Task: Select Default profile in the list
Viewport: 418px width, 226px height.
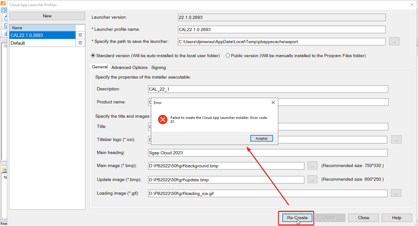Action: [x=43, y=43]
